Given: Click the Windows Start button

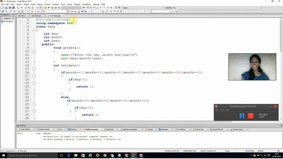Looking at the screenshot, I should click(3, 155).
